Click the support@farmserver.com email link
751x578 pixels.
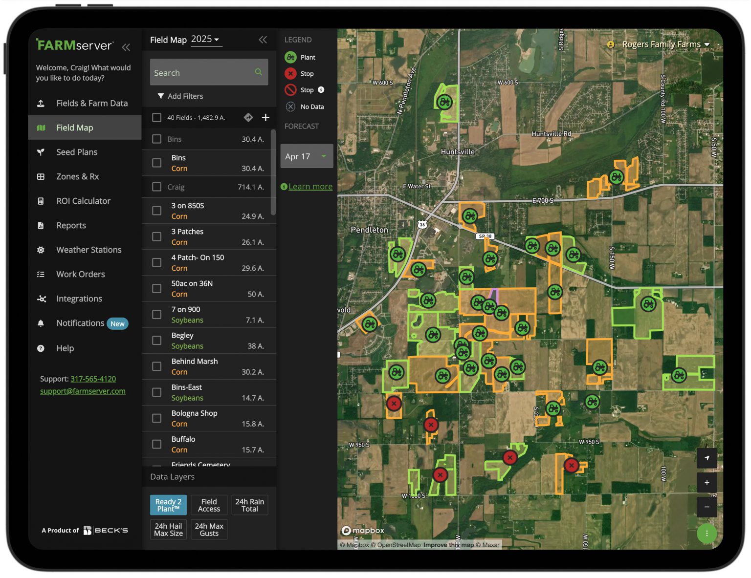point(83,391)
